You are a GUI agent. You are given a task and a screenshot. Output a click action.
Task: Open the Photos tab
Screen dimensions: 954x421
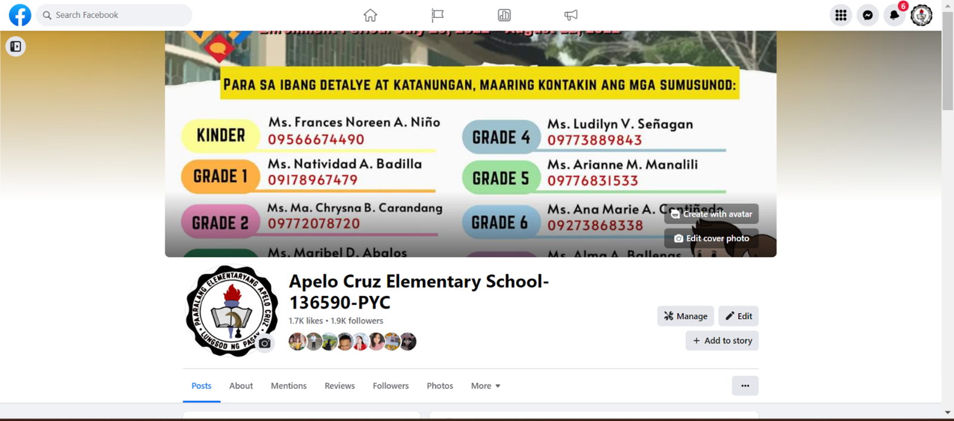tap(440, 386)
